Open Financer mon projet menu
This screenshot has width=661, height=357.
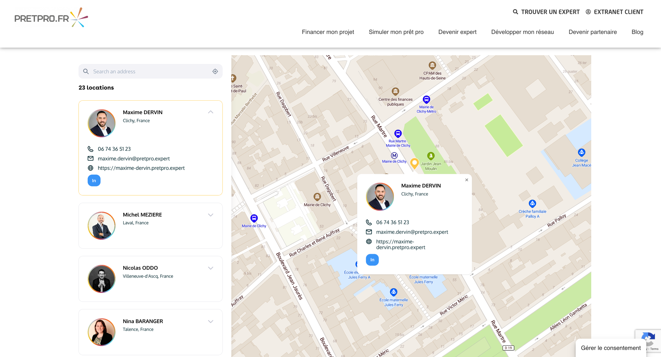[x=328, y=32]
